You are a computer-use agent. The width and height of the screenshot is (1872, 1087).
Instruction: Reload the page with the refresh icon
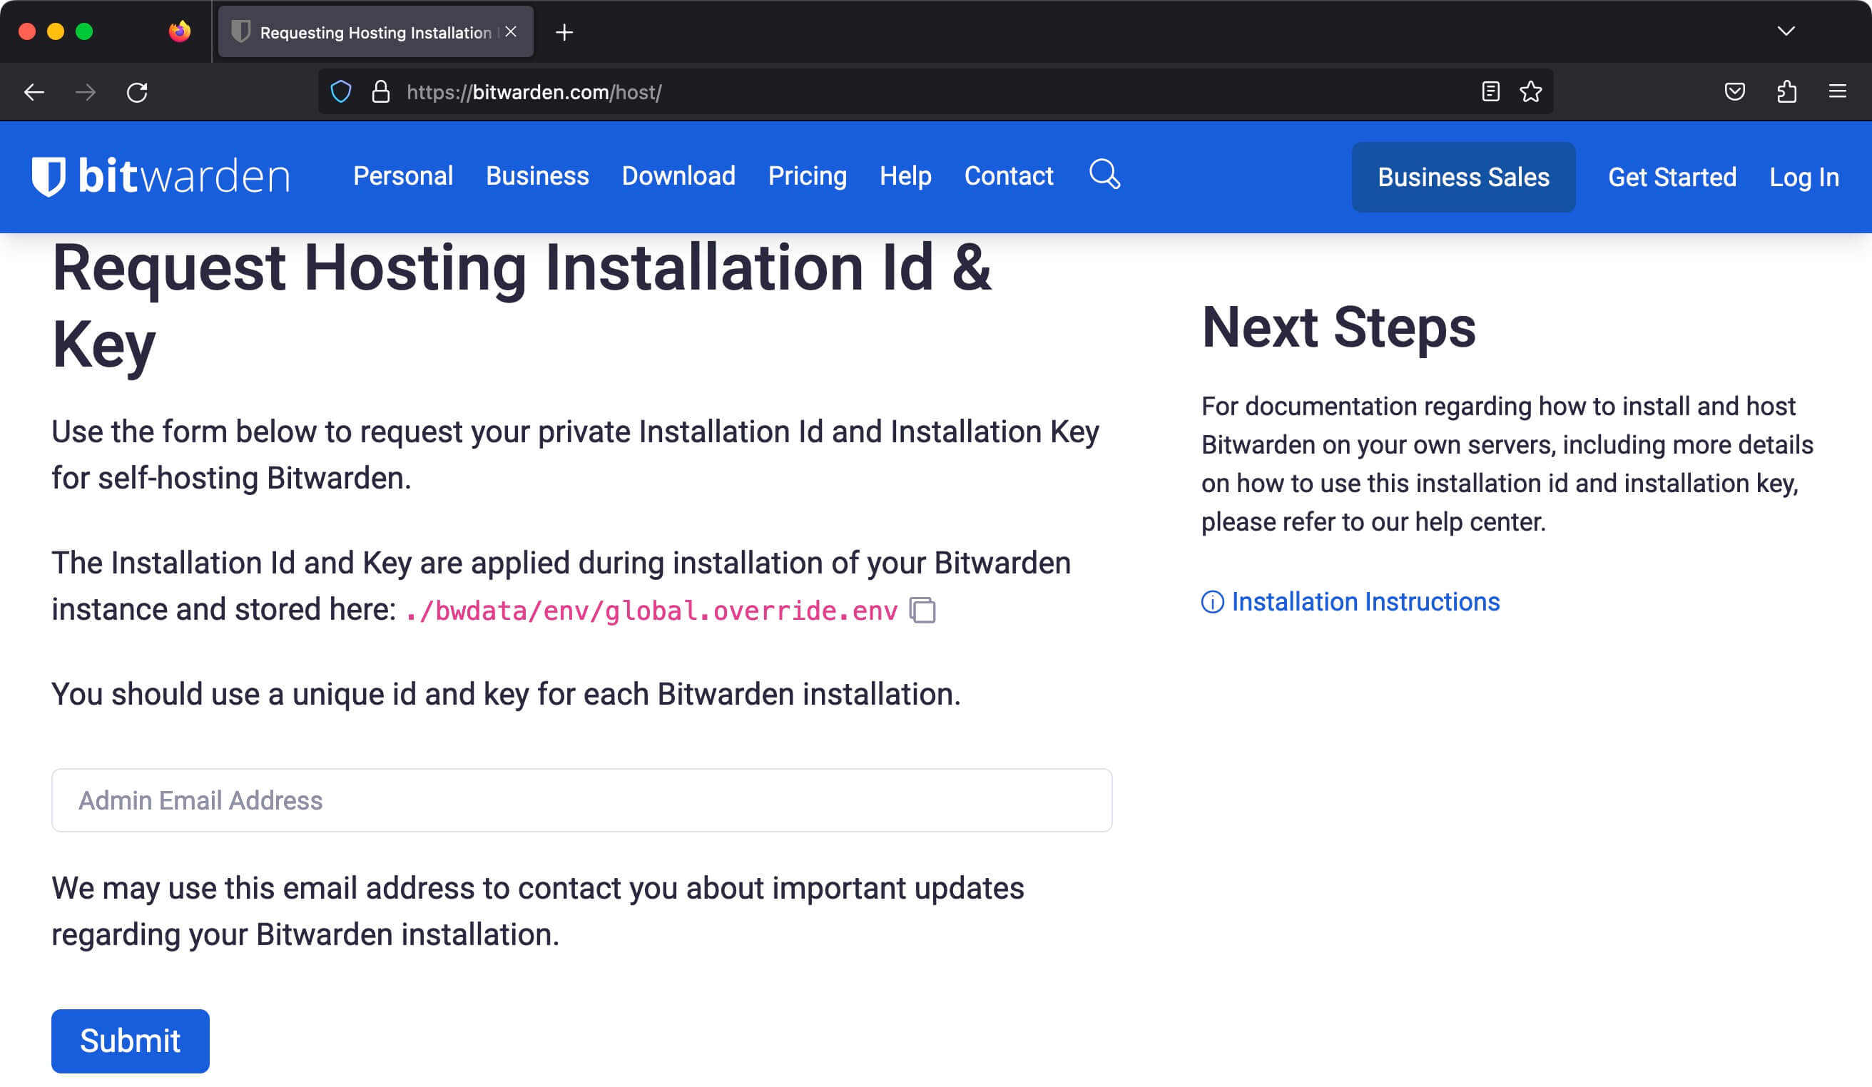138,92
